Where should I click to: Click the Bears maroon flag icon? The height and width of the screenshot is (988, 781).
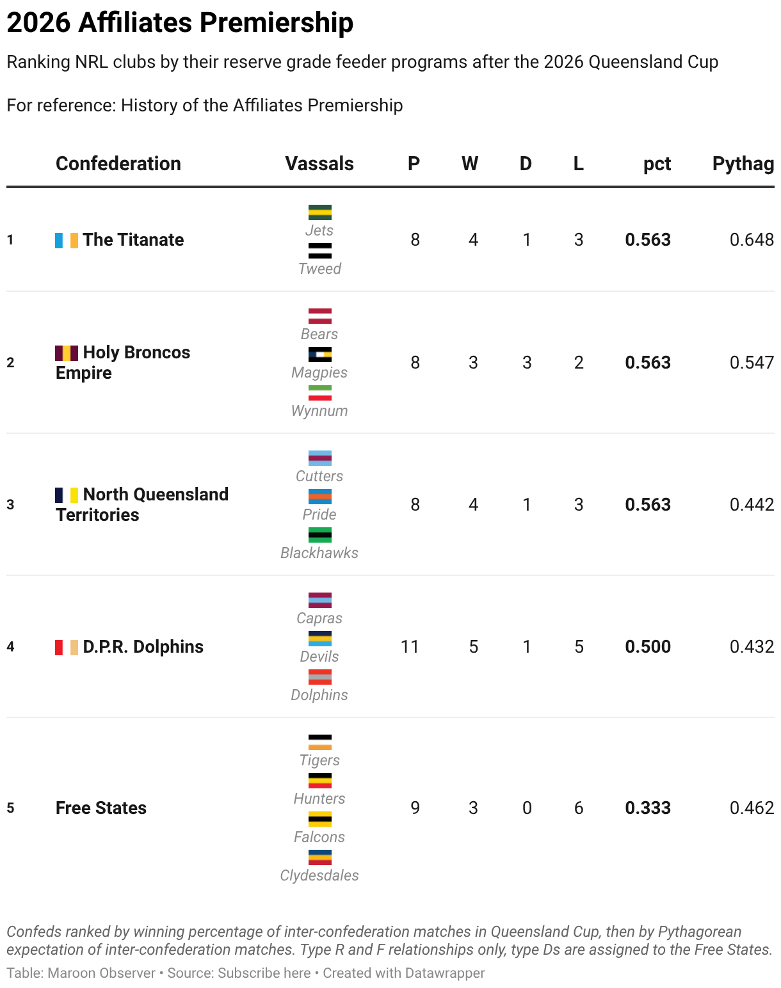319,316
